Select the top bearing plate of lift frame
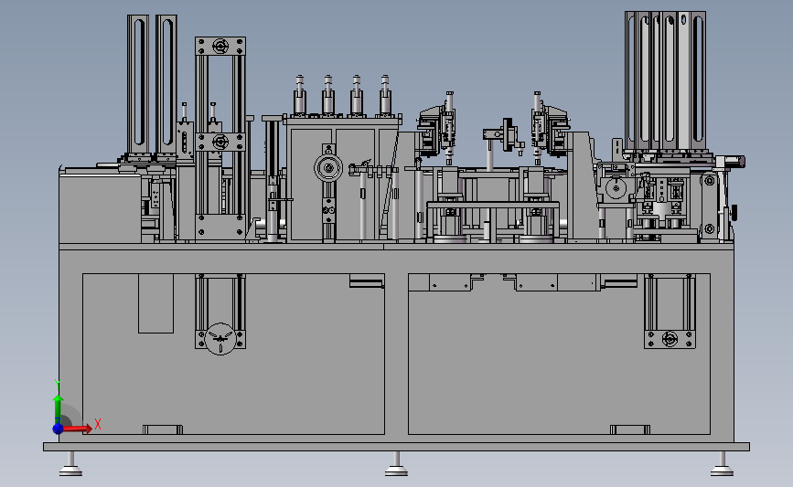793x487 pixels. pos(220,47)
